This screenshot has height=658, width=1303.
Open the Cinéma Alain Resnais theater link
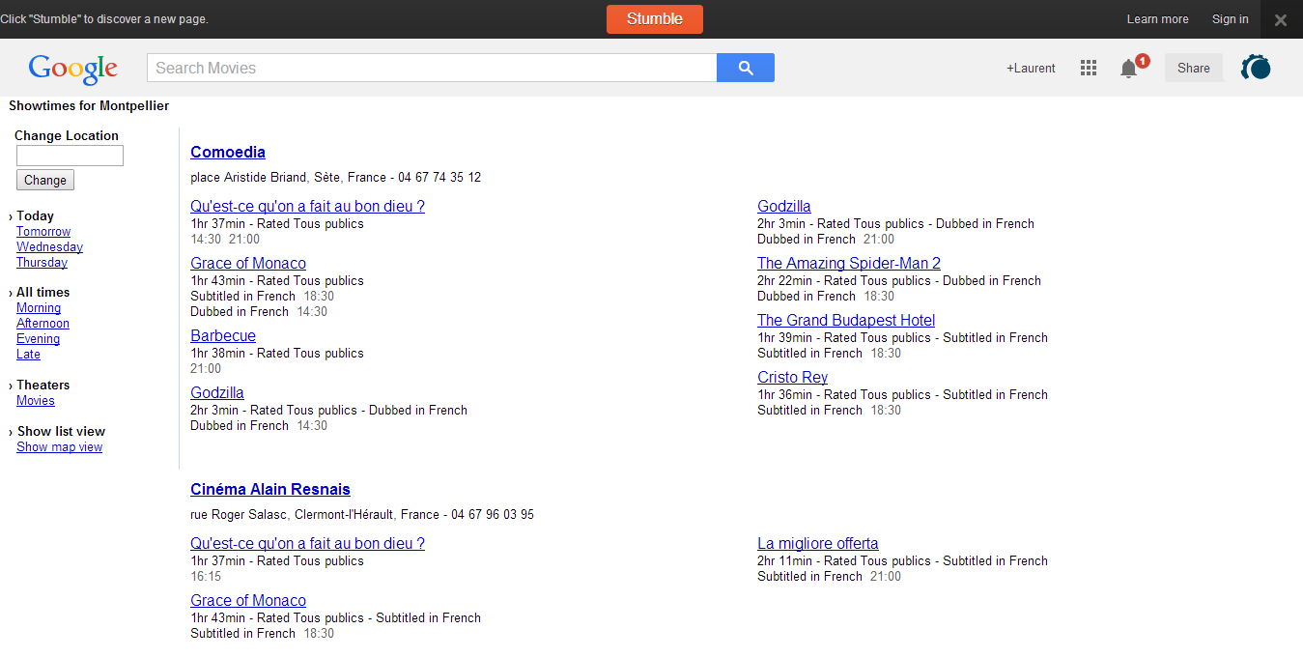coord(270,489)
